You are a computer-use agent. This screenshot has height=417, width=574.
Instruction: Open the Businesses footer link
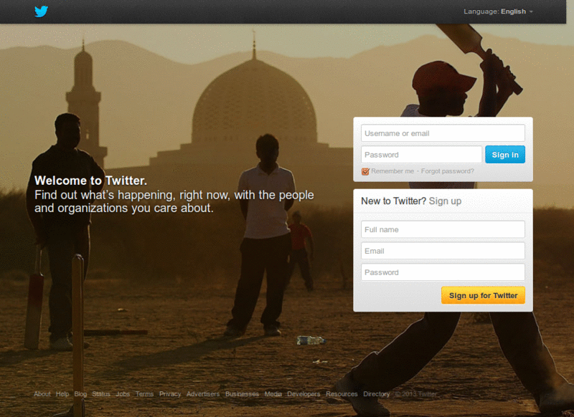pyautogui.click(x=242, y=394)
